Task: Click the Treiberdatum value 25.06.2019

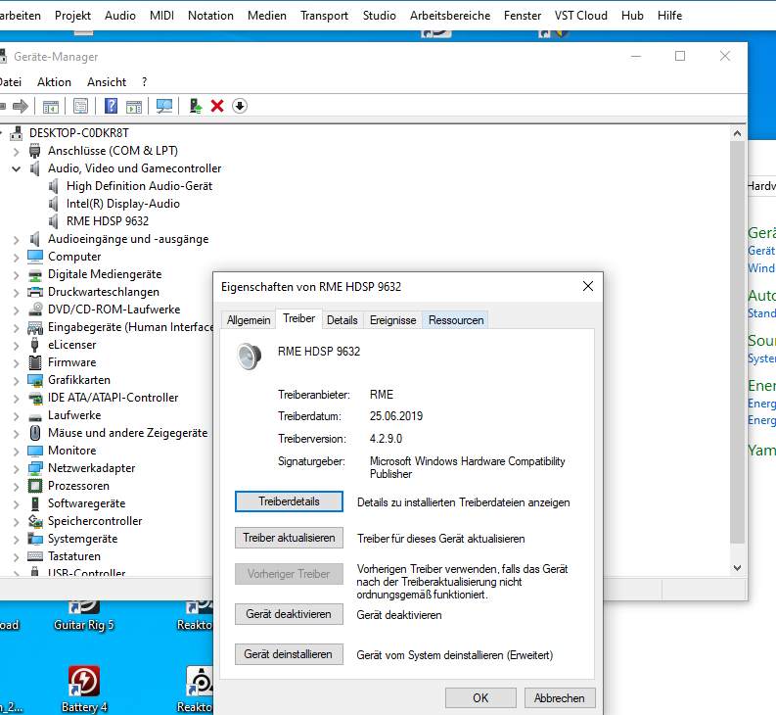Action: [x=396, y=416]
